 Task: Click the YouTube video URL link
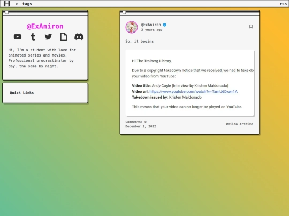click(194, 92)
